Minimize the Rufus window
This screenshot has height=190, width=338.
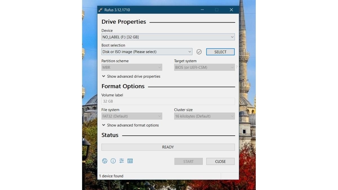(x=202, y=10)
